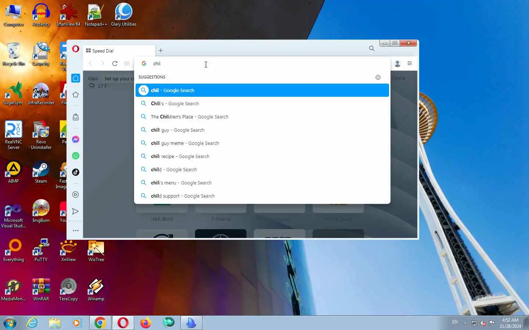Select 'chil - Google Search' suggestion
The image size is (529, 330).
[x=262, y=90]
